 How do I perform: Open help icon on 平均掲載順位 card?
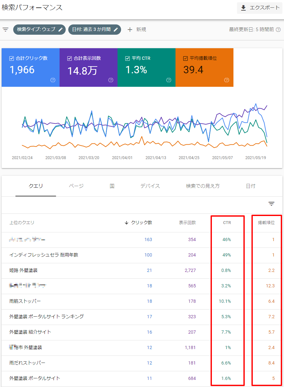227,80
